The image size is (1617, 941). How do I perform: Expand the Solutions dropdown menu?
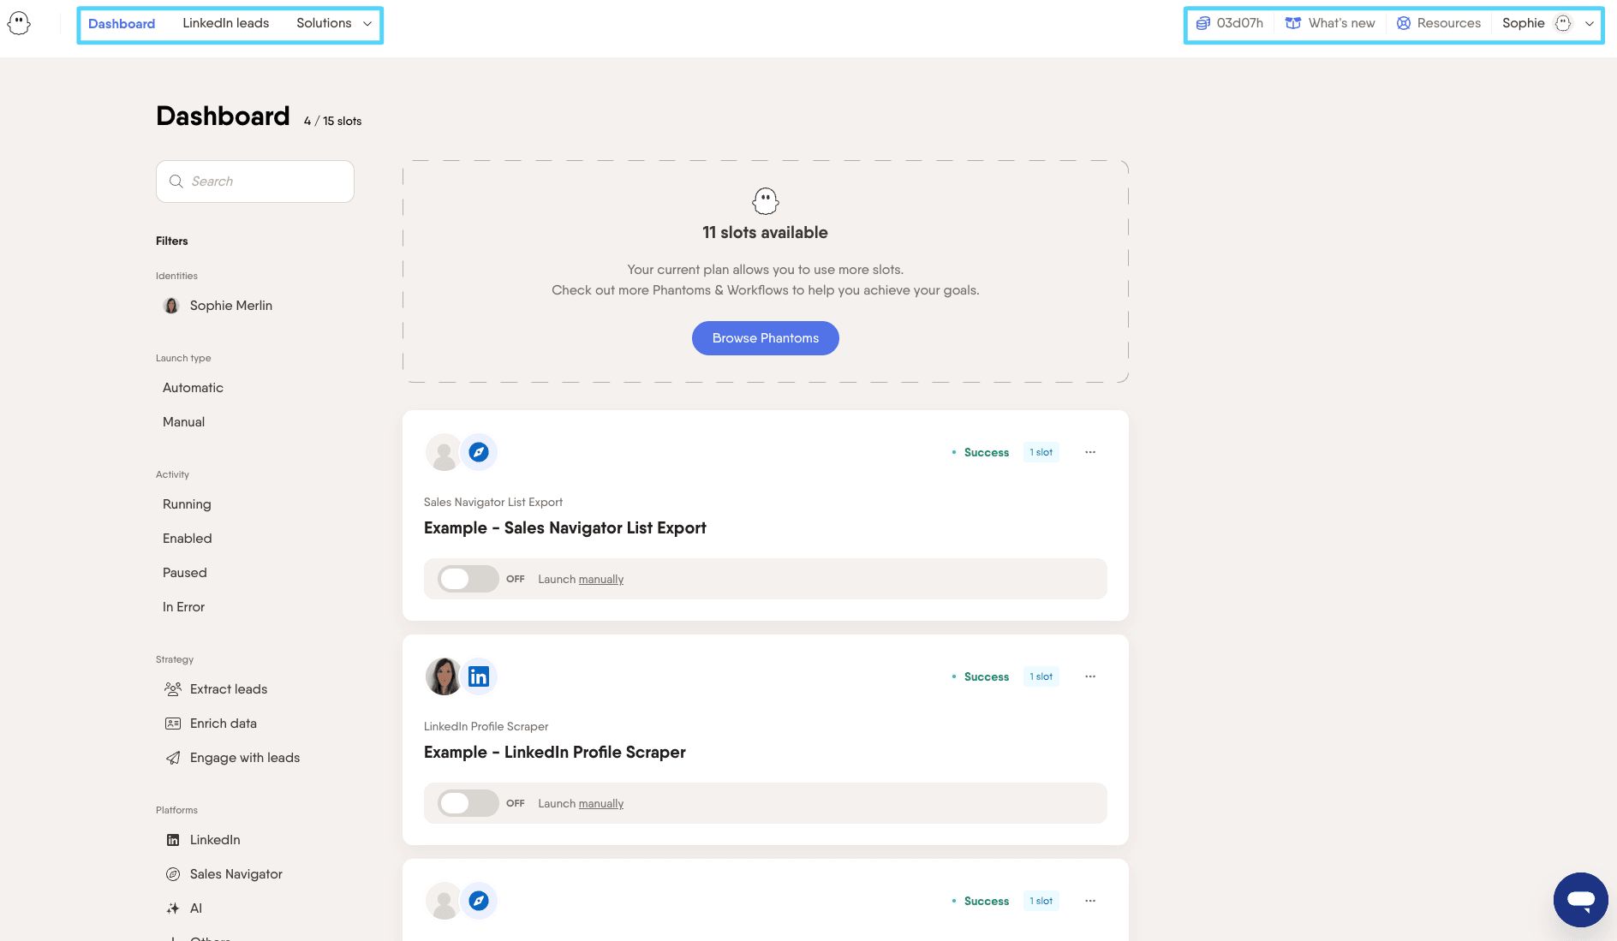click(334, 23)
